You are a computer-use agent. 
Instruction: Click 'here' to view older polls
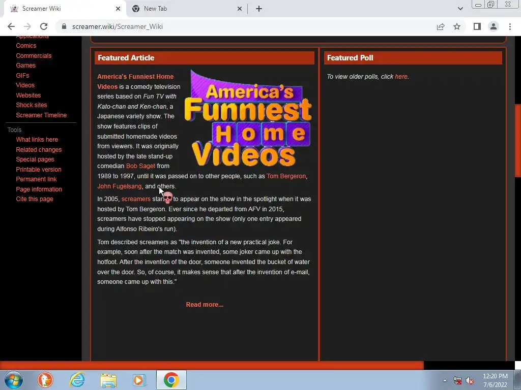[x=401, y=77]
